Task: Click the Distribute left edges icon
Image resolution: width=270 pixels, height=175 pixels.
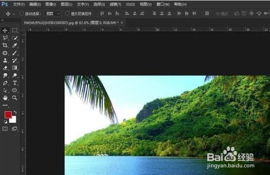Action: coord(179,13)
